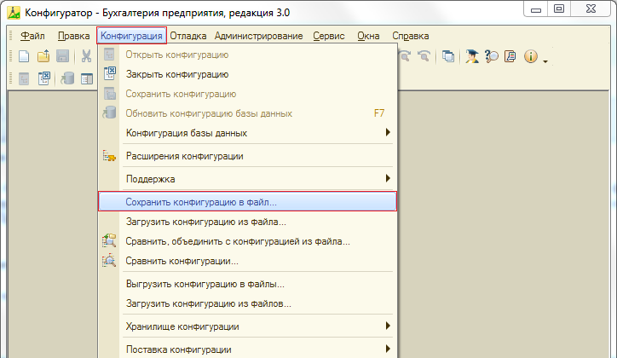Click the disabled Открыть конфигурацию entry
The height and width of the screenshot is (358, 617).
[247, 55]
